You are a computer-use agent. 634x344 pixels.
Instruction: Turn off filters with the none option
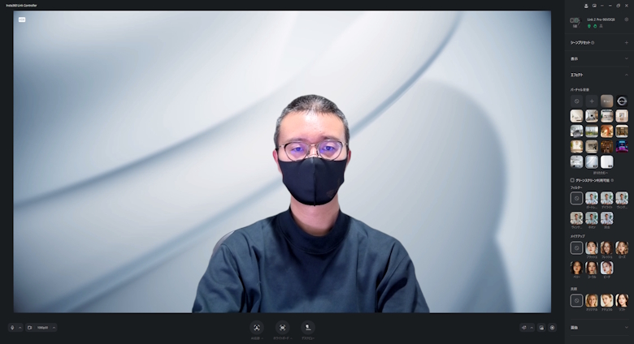[x=576, y=198]
